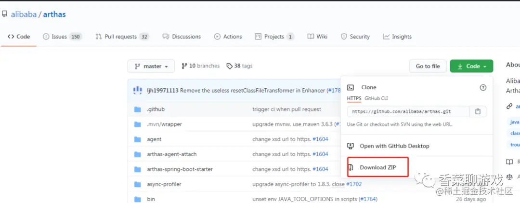Open #1604 link in the arthas-agent-attach row
Image resolution: width=520 pixels, height=203 pixels.
point(320,154)
